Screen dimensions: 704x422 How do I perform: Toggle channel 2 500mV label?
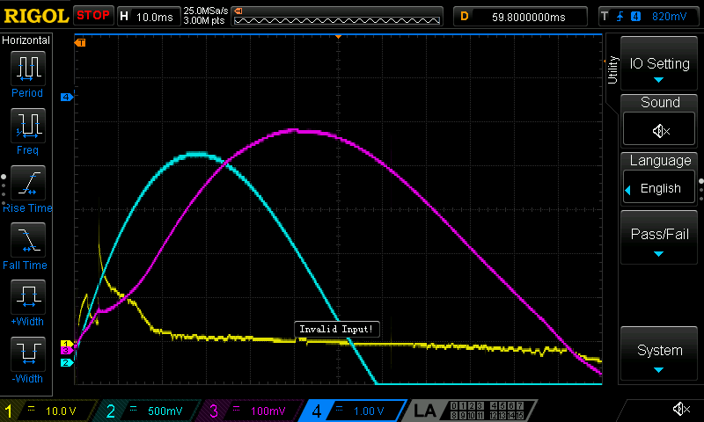149,411
